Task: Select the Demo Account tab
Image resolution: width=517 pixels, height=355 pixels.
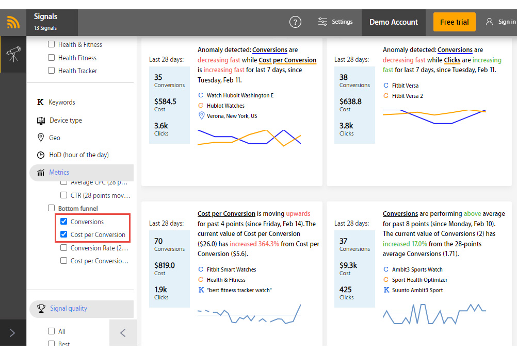Action: 394,22
